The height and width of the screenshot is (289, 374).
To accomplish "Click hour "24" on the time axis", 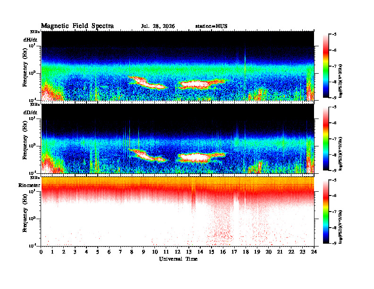I will tap(314, 252).
